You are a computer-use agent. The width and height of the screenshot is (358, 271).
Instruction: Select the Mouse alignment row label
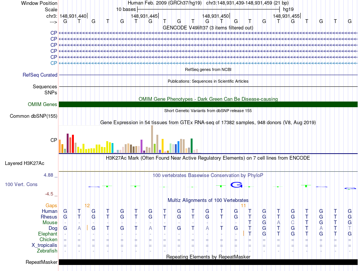(x=50, y=223)
